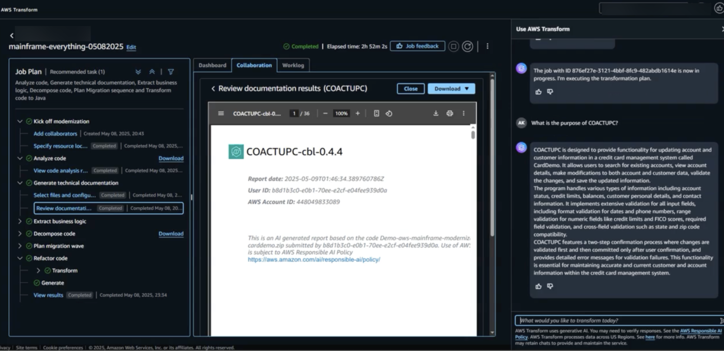Refresh the job with the circular arrow icon
This screenshot has width=724, height=351.
pyautogui.click(x=467, y=46)
